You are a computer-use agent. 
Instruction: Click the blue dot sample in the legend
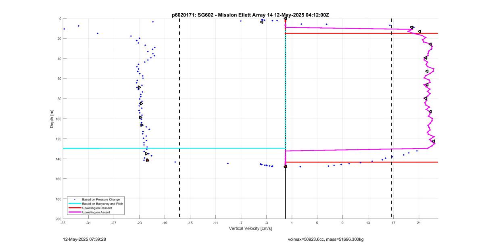(75, 199)
